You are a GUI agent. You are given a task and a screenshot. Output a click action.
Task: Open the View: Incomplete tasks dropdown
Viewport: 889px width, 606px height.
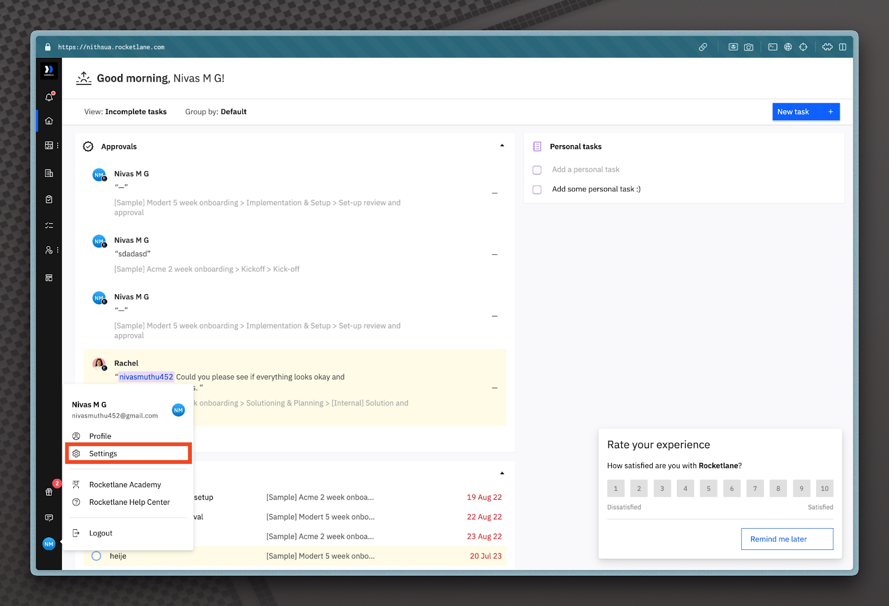coord(126,112)
